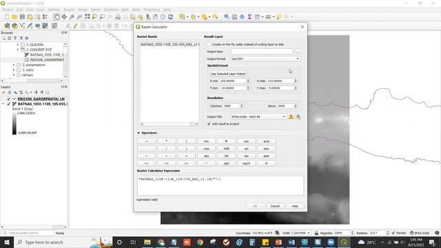This screenshot has width=441, height=248.
Task: Open the Processing menu
Action: (152, 10)
